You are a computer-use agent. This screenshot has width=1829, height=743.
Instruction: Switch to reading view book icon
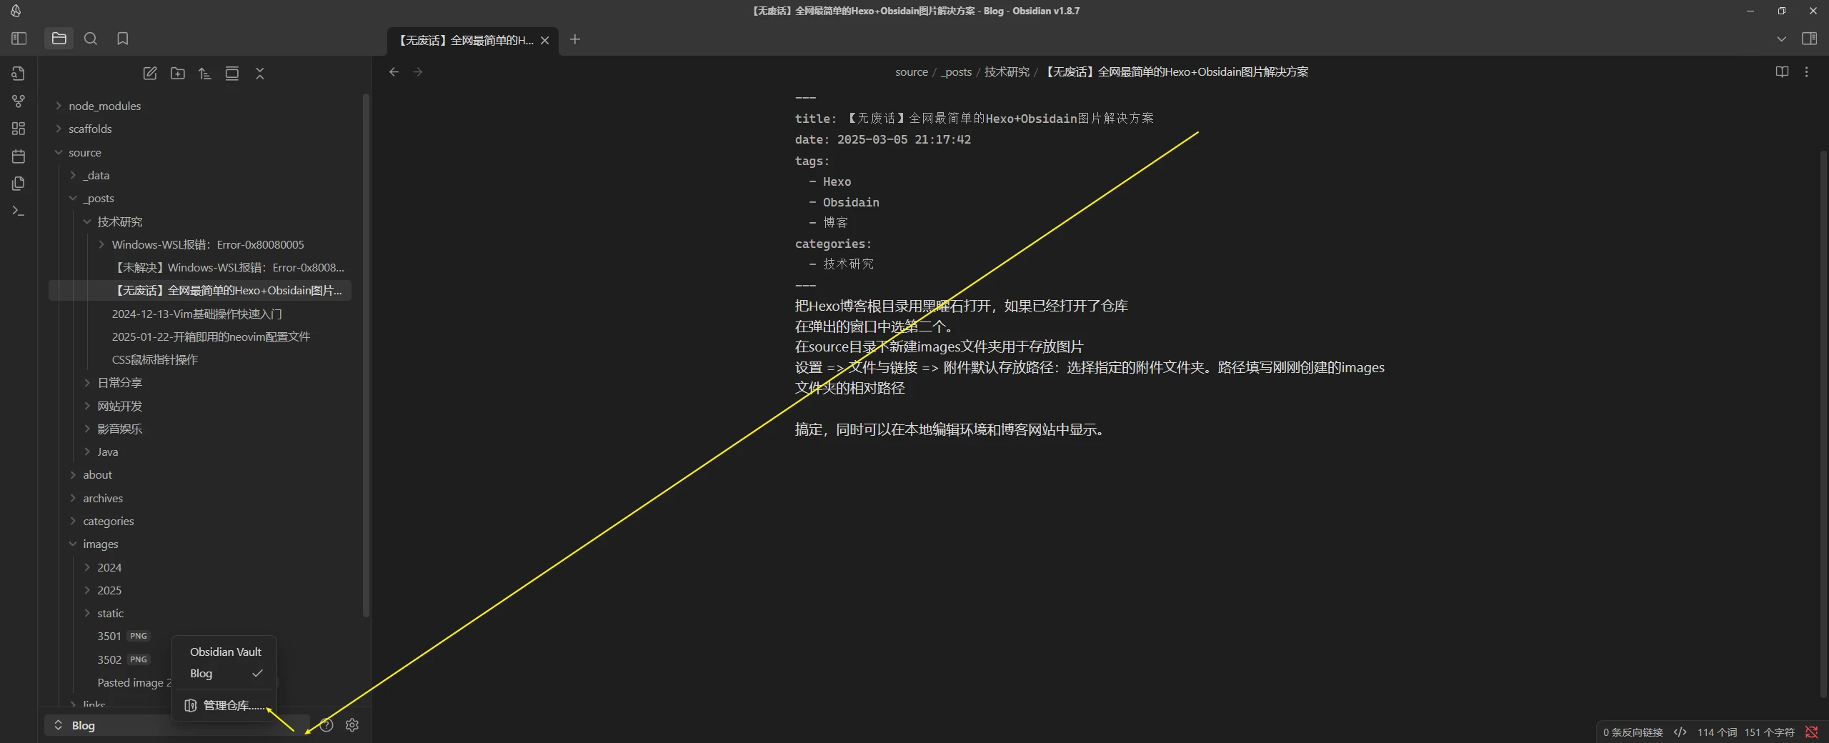1782,72
